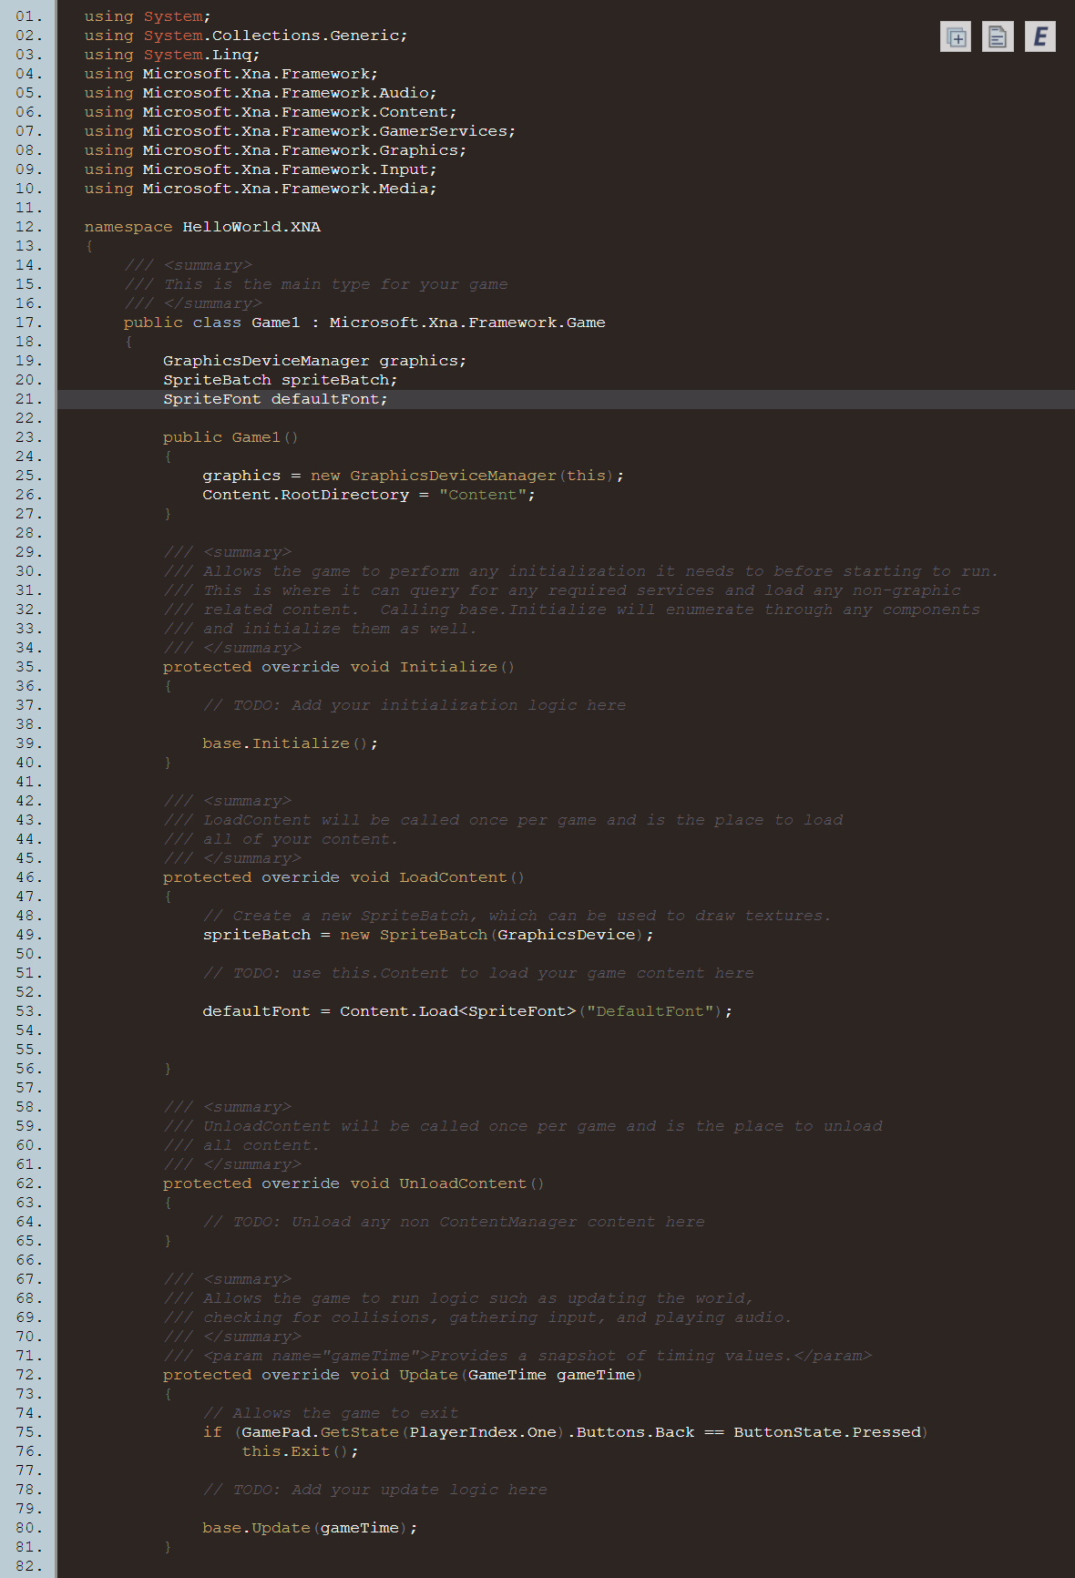Click 'checking for collisions, gathering input' comment
This screenshot has height=1578, width=1075.
tap(477, 1317)
